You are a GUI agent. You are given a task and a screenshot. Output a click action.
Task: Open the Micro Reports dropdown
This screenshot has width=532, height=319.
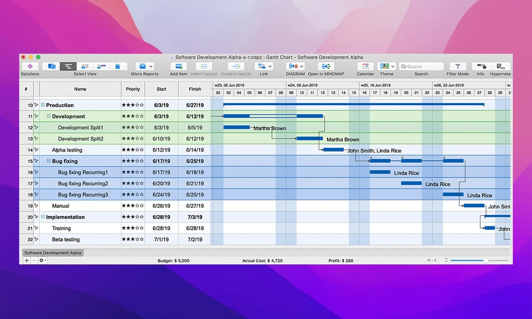click(145, 66)
